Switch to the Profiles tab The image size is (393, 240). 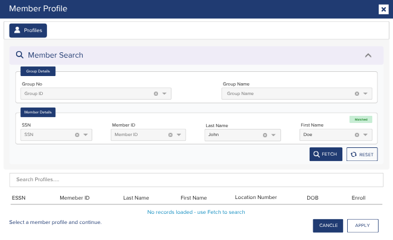click(x=28, y=30)
